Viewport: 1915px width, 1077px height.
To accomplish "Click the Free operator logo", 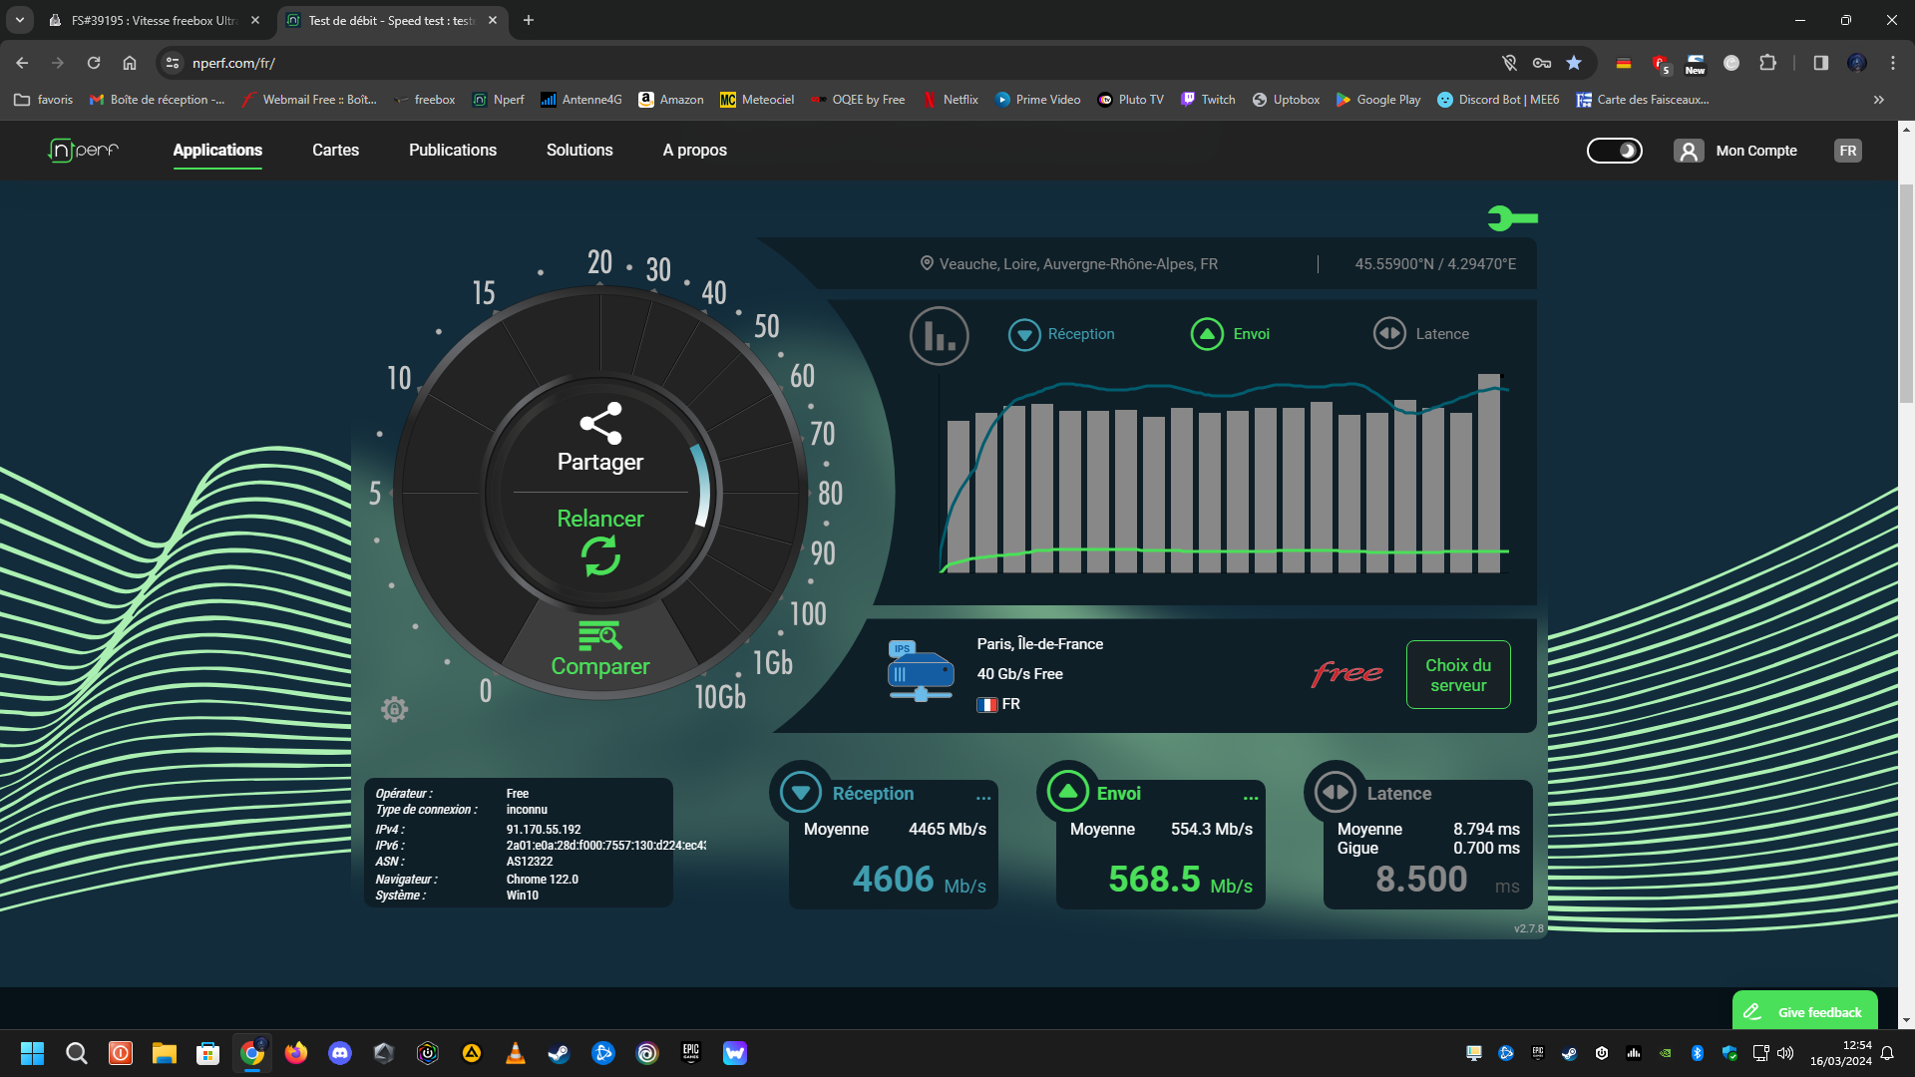I will [x=1346, y=675].
